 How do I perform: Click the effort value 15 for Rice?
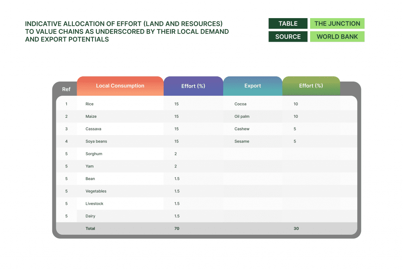tap(176, 104)
